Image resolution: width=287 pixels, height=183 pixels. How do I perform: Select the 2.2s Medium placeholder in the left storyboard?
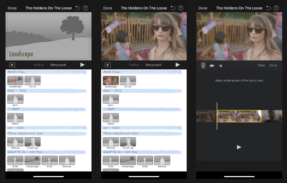15,142
